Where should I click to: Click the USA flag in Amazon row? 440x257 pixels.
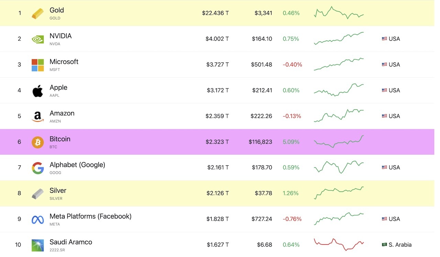point(384,116)
